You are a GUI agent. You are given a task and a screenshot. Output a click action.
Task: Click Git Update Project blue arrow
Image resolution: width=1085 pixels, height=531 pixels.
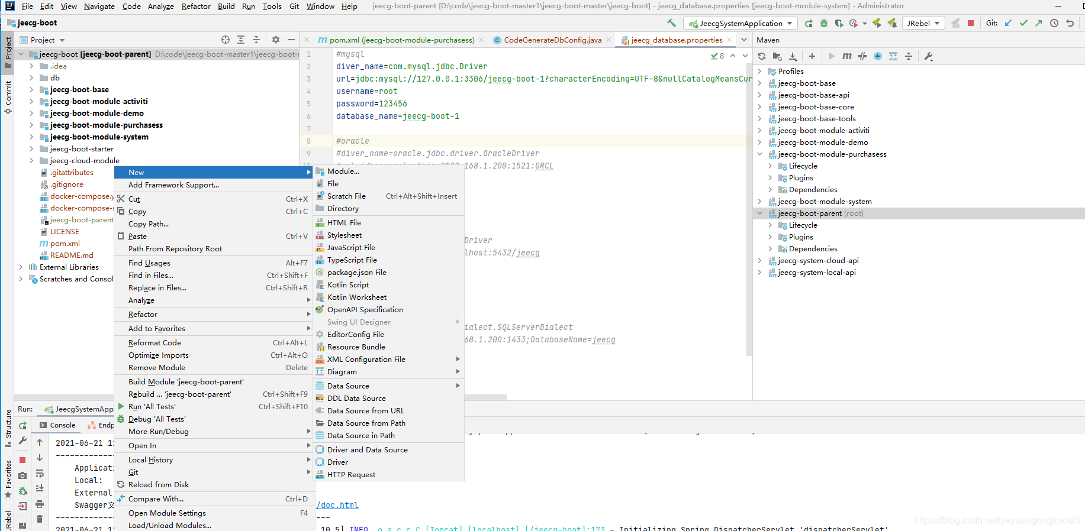tap(1008, 23)
